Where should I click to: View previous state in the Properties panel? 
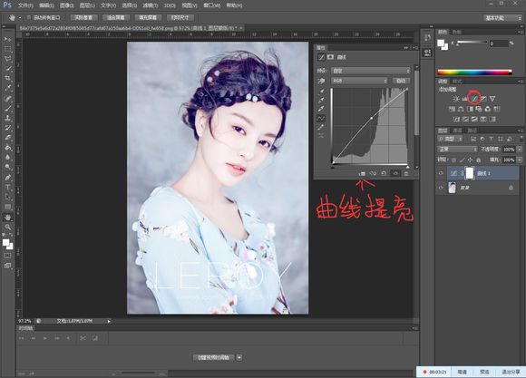coord(373,173)
